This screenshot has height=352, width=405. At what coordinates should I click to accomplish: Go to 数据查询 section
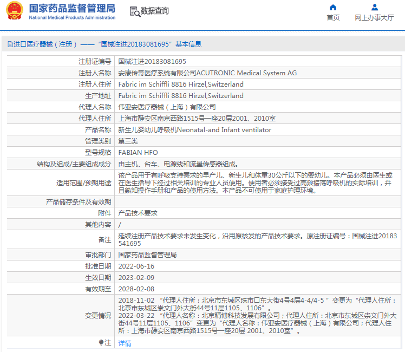click(154, 11)
